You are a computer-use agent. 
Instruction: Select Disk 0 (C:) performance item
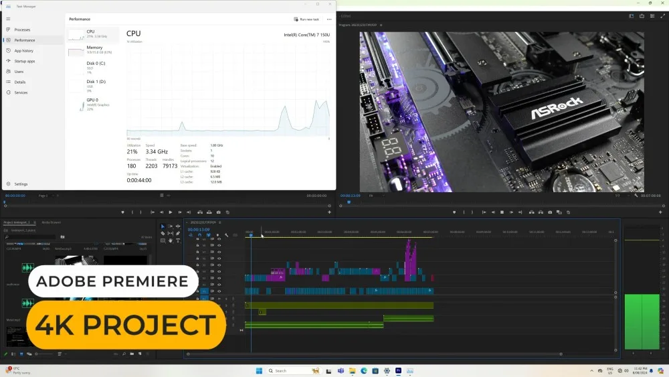93,68
